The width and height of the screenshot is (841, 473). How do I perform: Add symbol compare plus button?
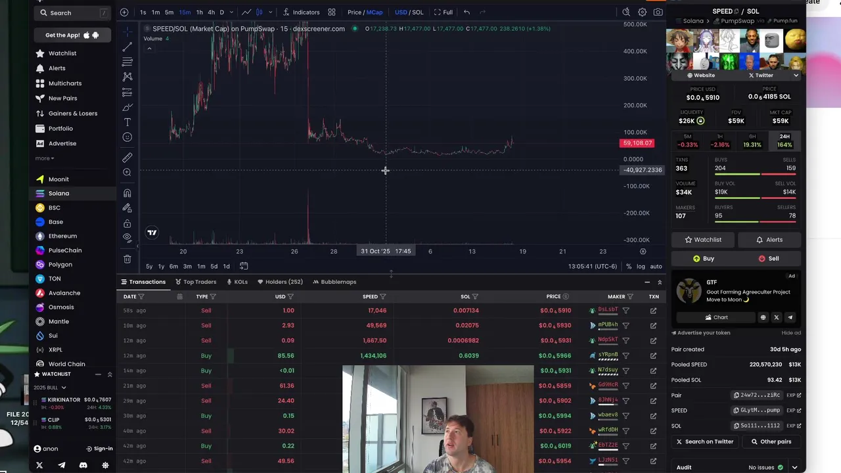click(124, 12)
